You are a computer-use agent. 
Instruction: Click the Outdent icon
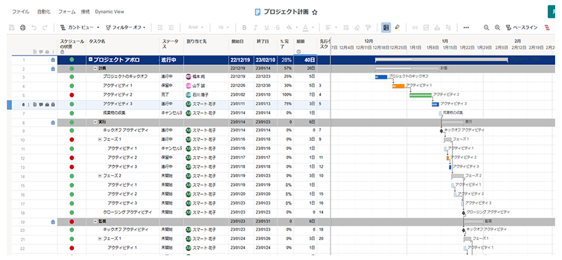(x=160, y=27)
